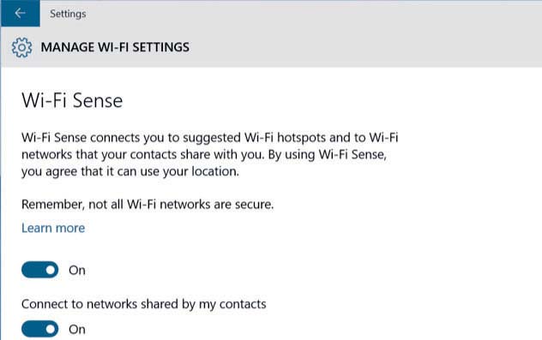Viewport: 542px width, 340px height.
Task: Go back using the arrow button
Action: (x=20, y=13)
